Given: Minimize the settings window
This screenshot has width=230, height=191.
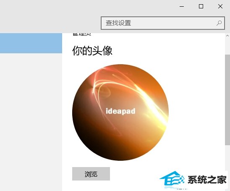Looking at the screenshot, I should (182, 6).
